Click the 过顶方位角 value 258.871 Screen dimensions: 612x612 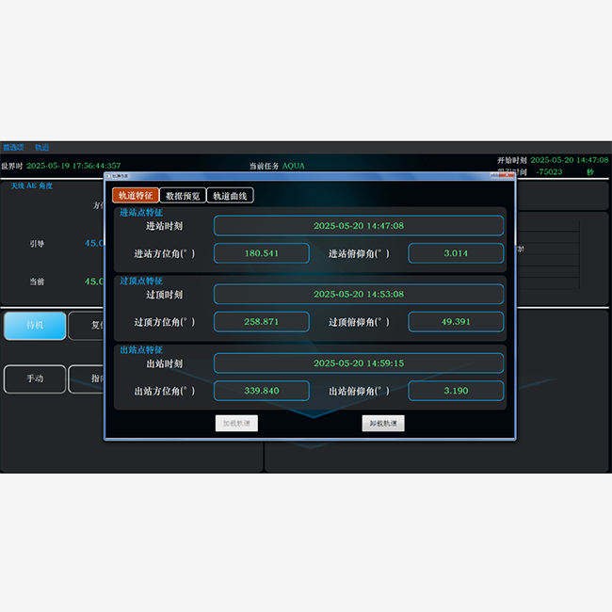click(x=262, y=322)
